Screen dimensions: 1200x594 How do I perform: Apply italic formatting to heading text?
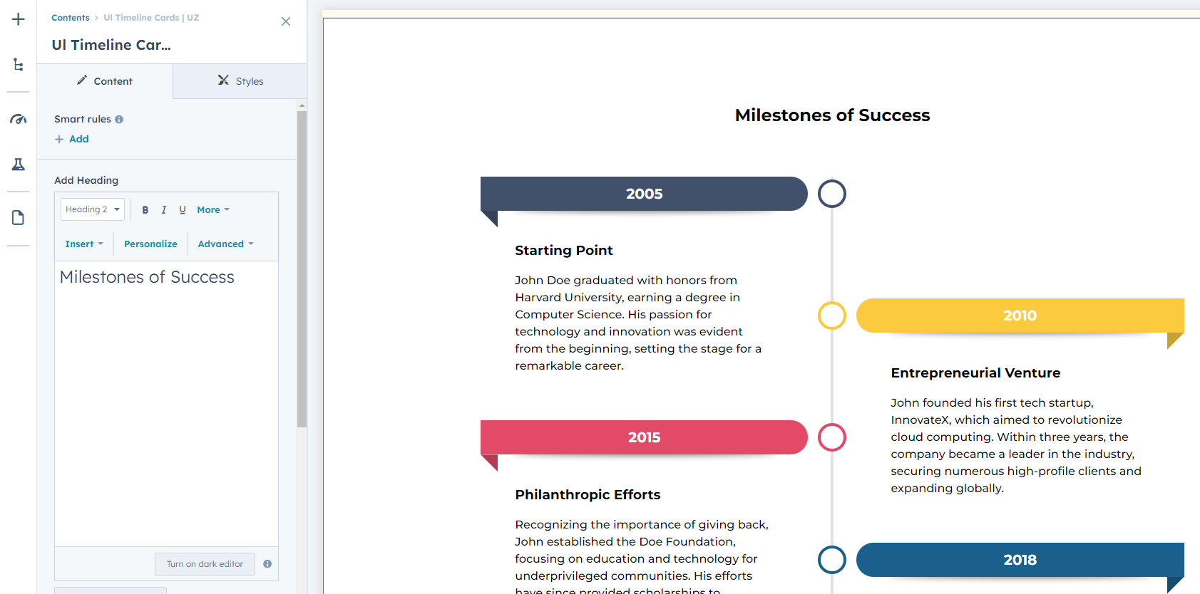click(164, 210)
